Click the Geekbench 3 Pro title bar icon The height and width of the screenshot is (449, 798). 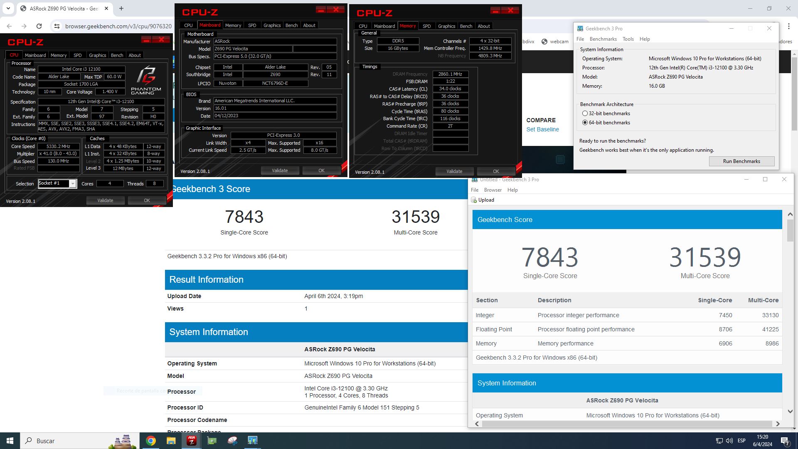580,29
